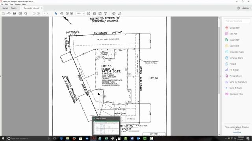Open the Word taskbar icon
This screenshot has height=141, width=252.
132,138
